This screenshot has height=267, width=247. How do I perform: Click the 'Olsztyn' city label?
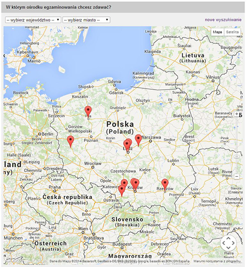pos(143,100)
